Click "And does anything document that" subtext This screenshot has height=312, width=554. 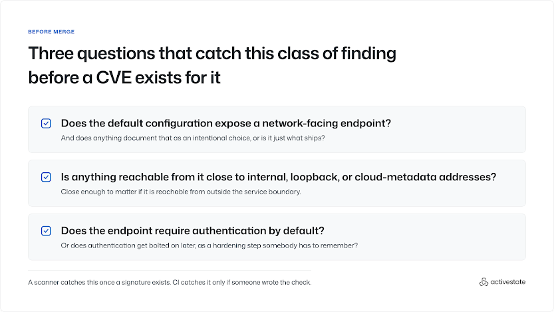tap(193, 138)
